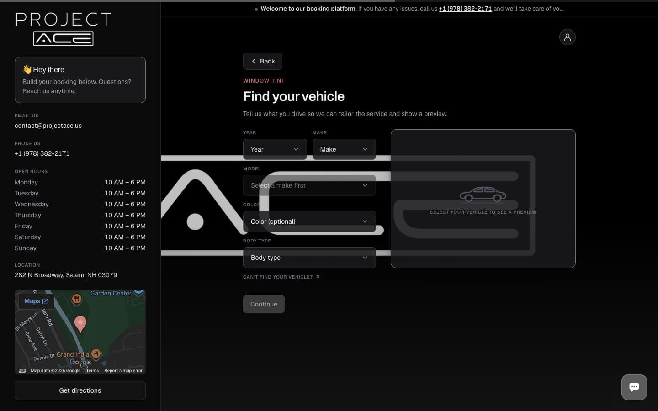Click the sidebar phone number +1 (978) 382-2171
658x411 pixels.
tap(42, 153)
